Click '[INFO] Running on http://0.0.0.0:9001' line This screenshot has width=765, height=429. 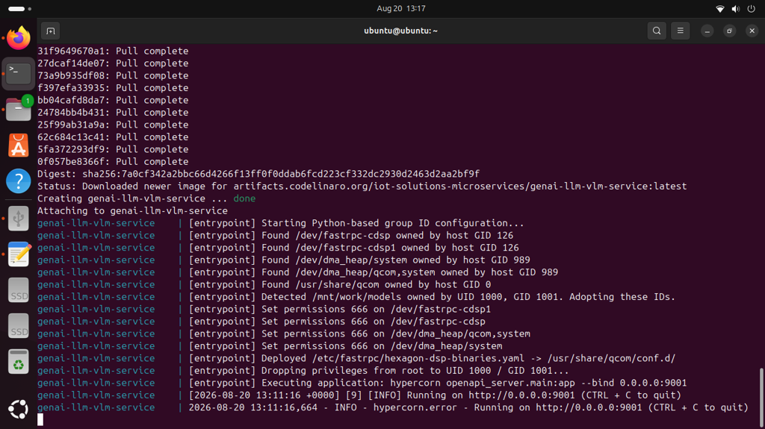coord(359,395)
